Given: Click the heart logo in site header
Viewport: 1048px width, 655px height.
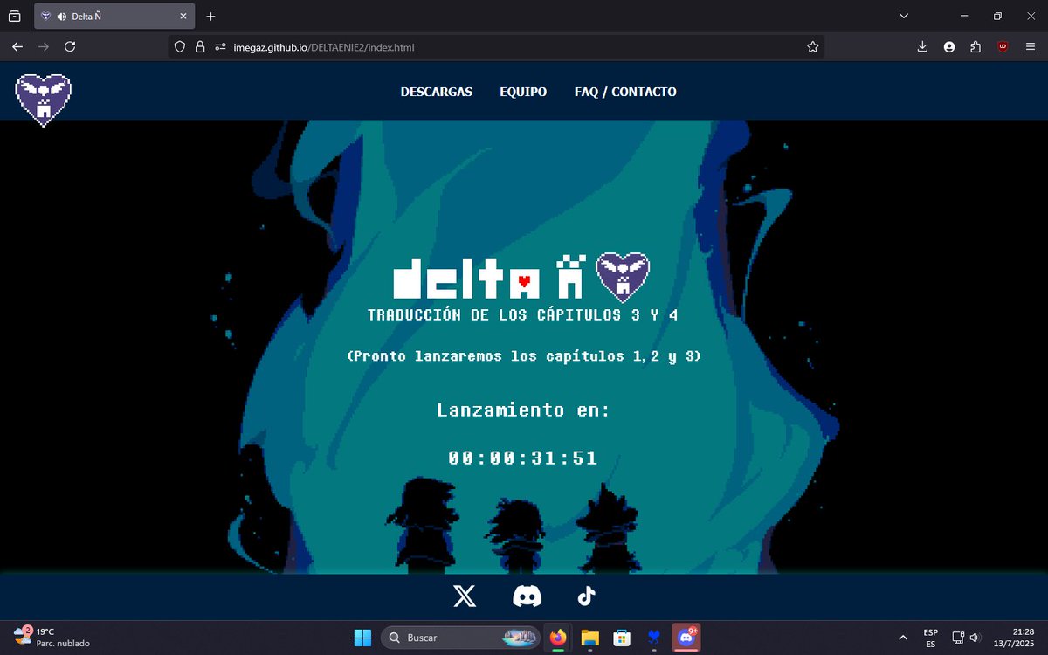Looking at the screenshot, I should [x=43, y=100].
